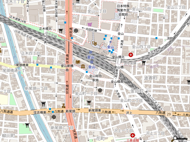Click the temple wheel icon below 住吉橋東

tap(53, 117)
